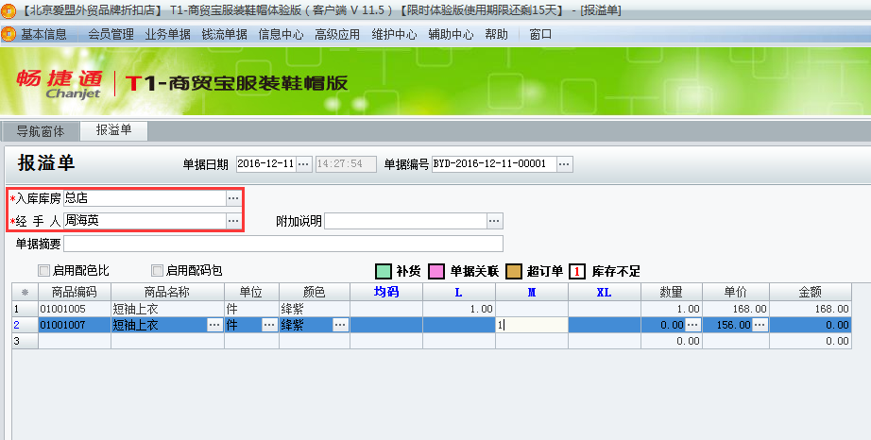Open row 2 颜色 color selector

[340, 325]
